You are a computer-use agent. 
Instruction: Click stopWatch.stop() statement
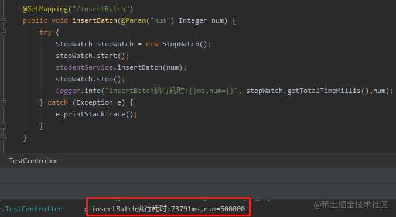[x=90, y=79]
